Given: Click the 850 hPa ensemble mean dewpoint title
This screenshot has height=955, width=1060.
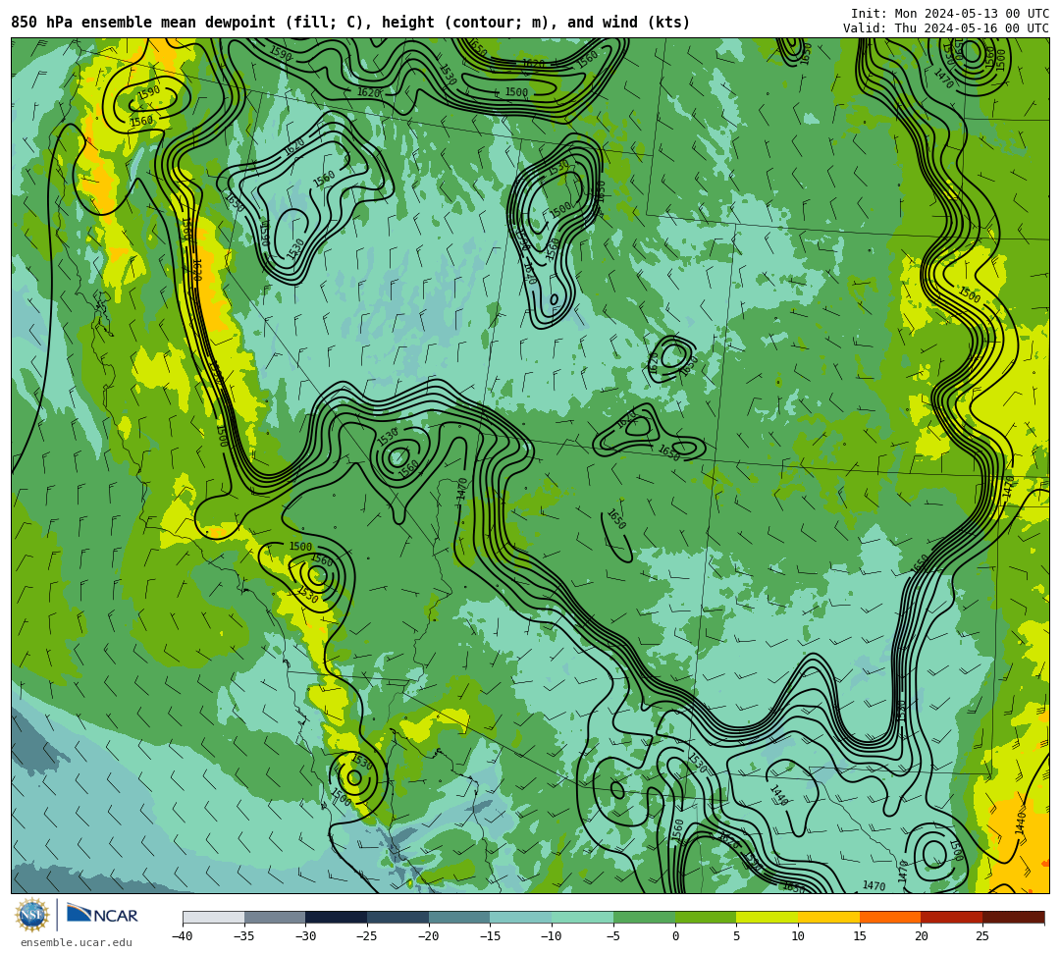Looking at the screenshot, I should pyautogui.click(x=350, y=23).
